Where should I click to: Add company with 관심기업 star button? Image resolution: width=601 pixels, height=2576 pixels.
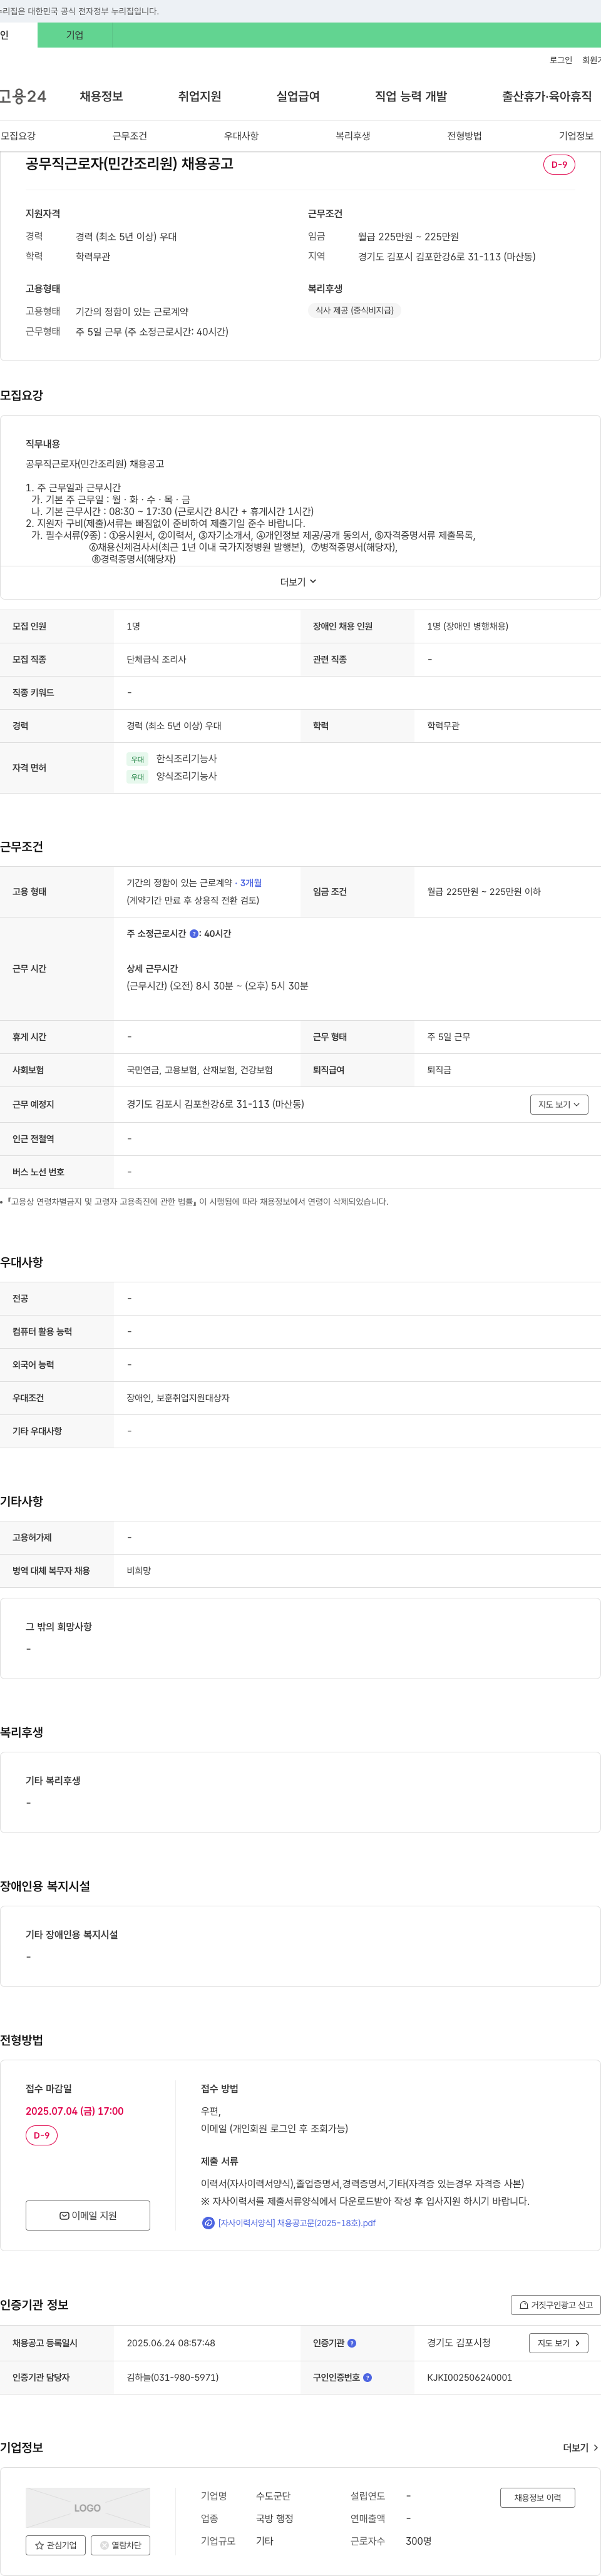[x=56, y=2545]
